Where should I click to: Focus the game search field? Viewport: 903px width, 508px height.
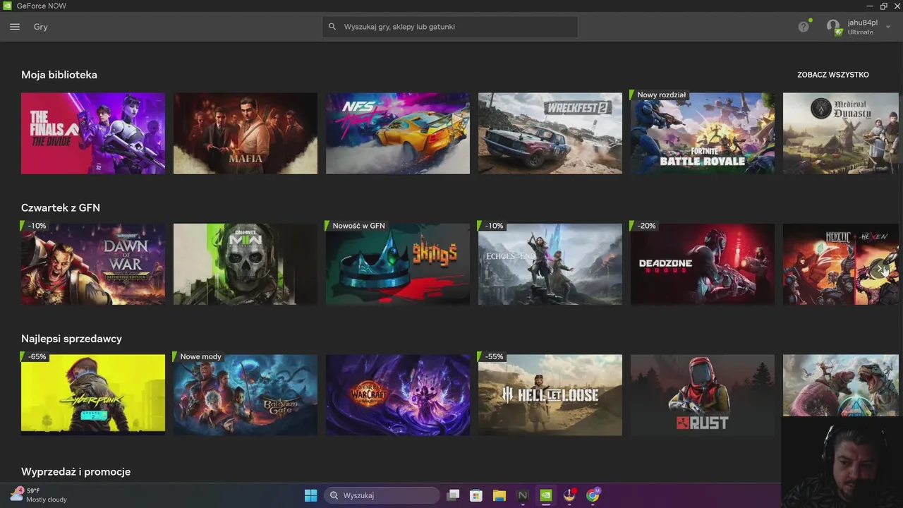[x=450, y=27]
